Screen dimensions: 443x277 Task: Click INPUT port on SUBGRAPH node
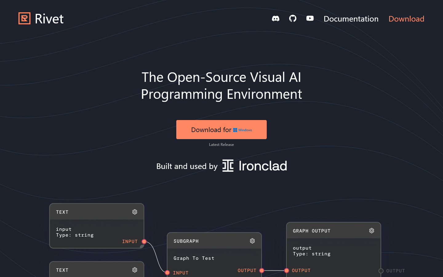coord(167,273)
